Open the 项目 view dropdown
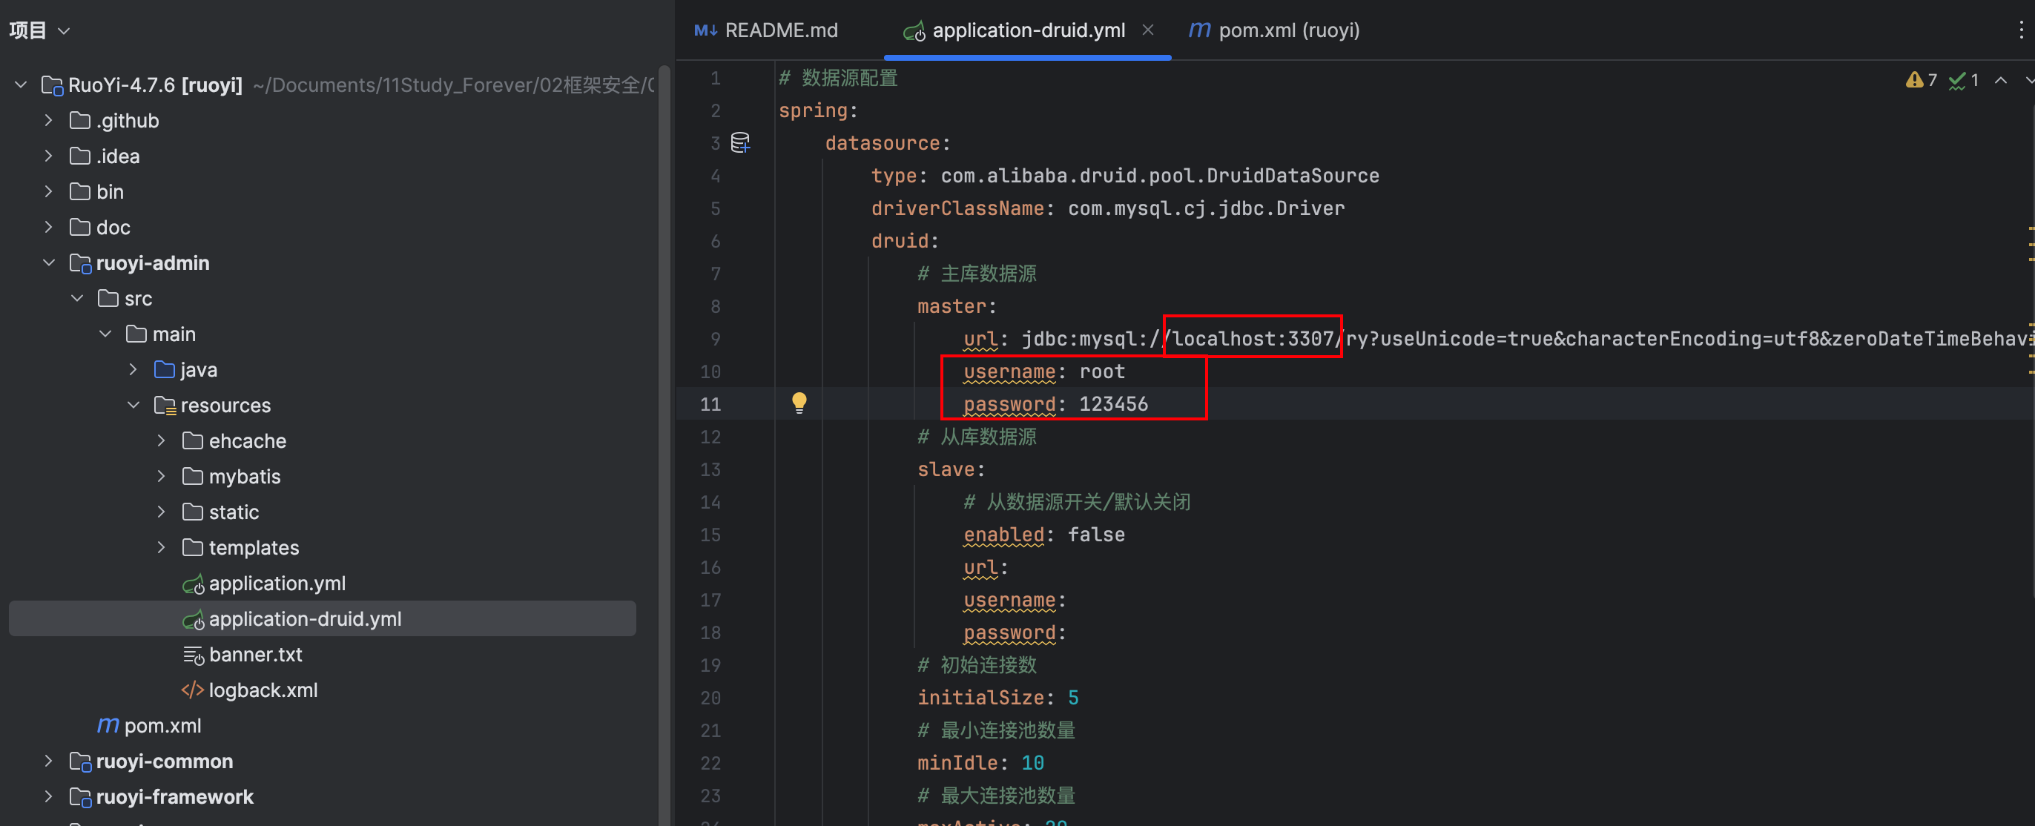This screenshot has height=826, width=2035. [39, 30]
